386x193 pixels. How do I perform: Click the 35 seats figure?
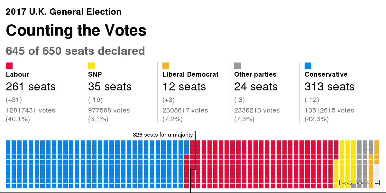coord(110,87)
